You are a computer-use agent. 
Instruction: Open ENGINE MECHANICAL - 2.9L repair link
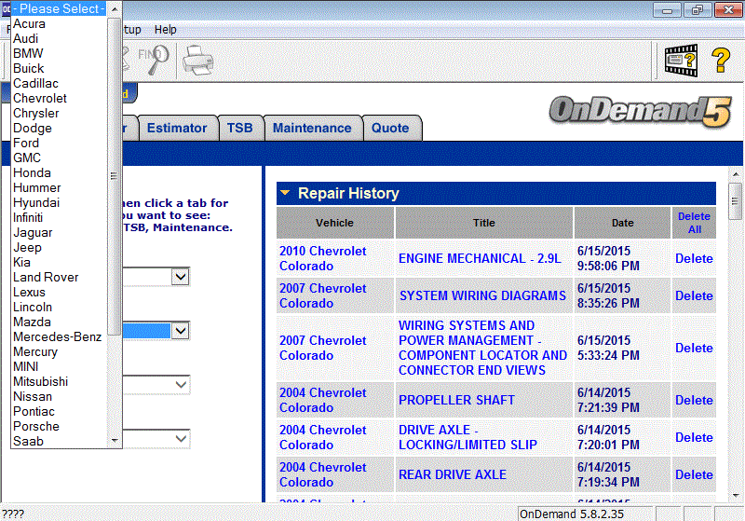point(480,258)
